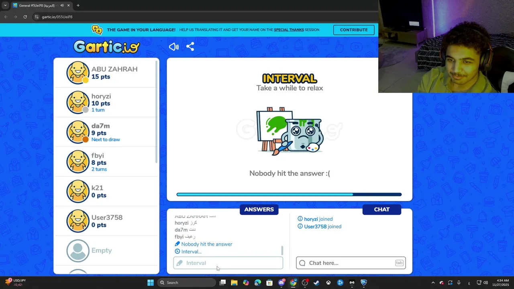The height and width of the screenshot is (289, 514).
Task: Click horyzi's player avatar
Action: coord(78,102)
